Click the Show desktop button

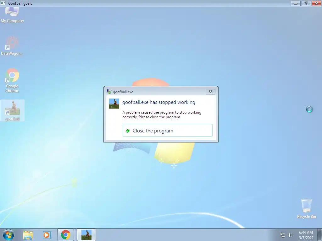click(x=319, y=235)
